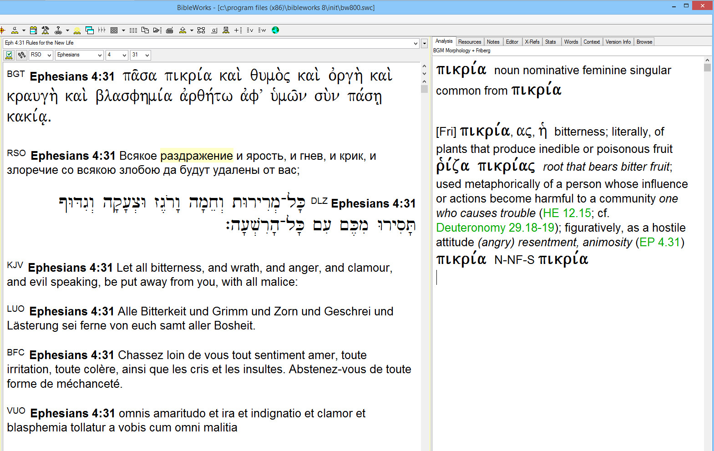The width and height of the screenshot is (714, 451).
Task: Click the BGM Morphology + Friberg label
Action: point(461,51)
